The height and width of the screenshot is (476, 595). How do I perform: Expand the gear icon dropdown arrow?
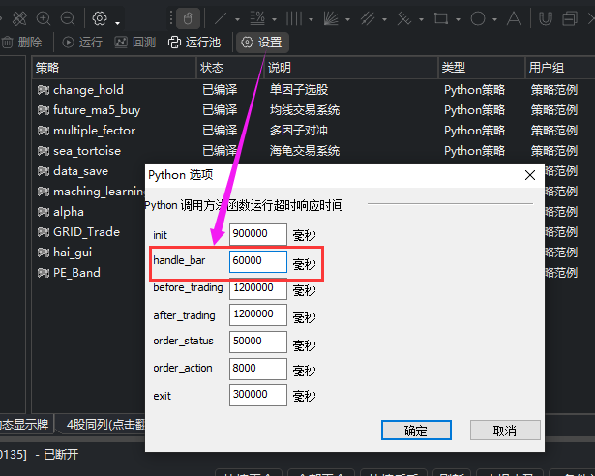click(118, 23)
